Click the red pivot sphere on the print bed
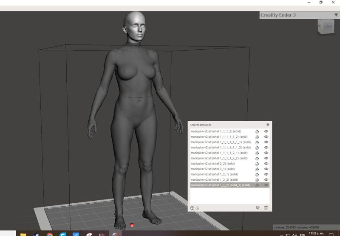This screenshot has height=236, width=340. (132, 225)
